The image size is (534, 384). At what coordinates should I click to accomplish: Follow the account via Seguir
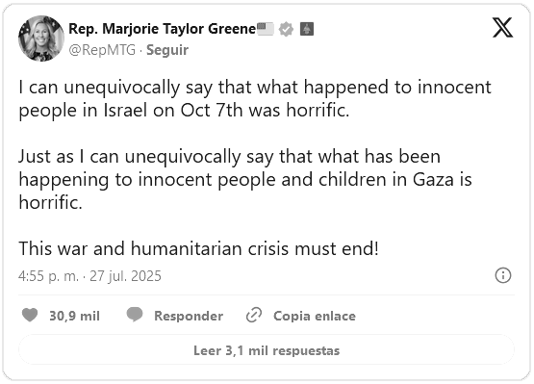click(x=167, y=50)
